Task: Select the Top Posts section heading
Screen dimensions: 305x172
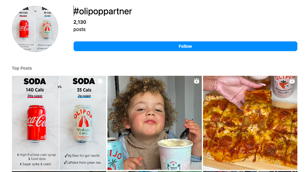Action: [22, 68]
